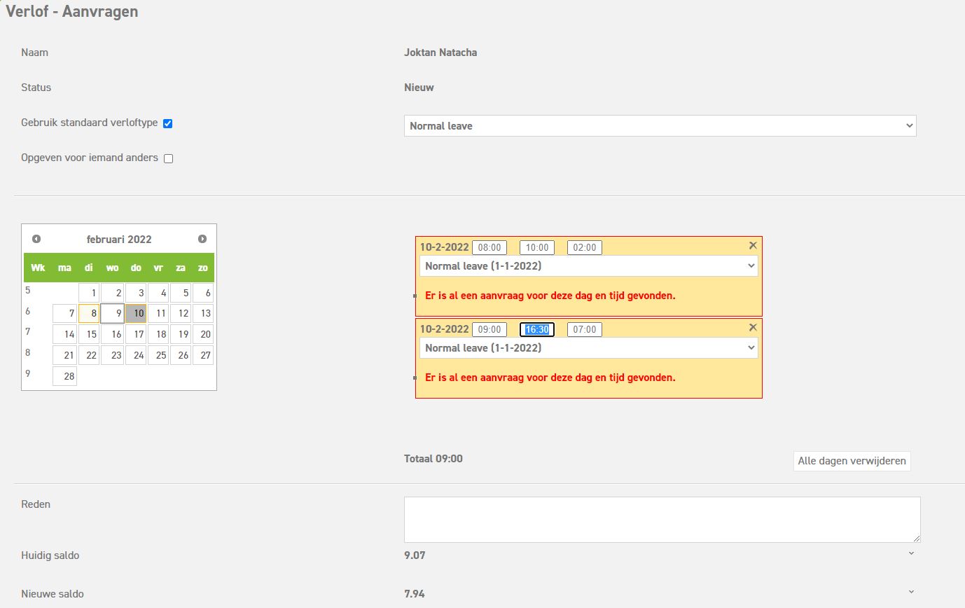This screenshot has width=965, height=608.
Task: Click the 09:00 start time field
Action: point(490,329)
